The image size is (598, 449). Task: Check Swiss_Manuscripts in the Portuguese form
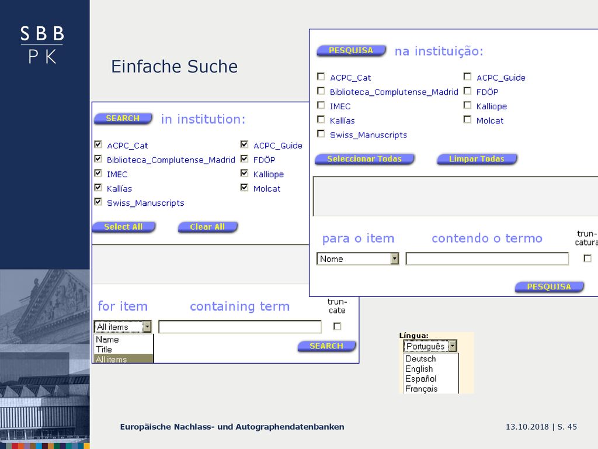pos(321,134)
